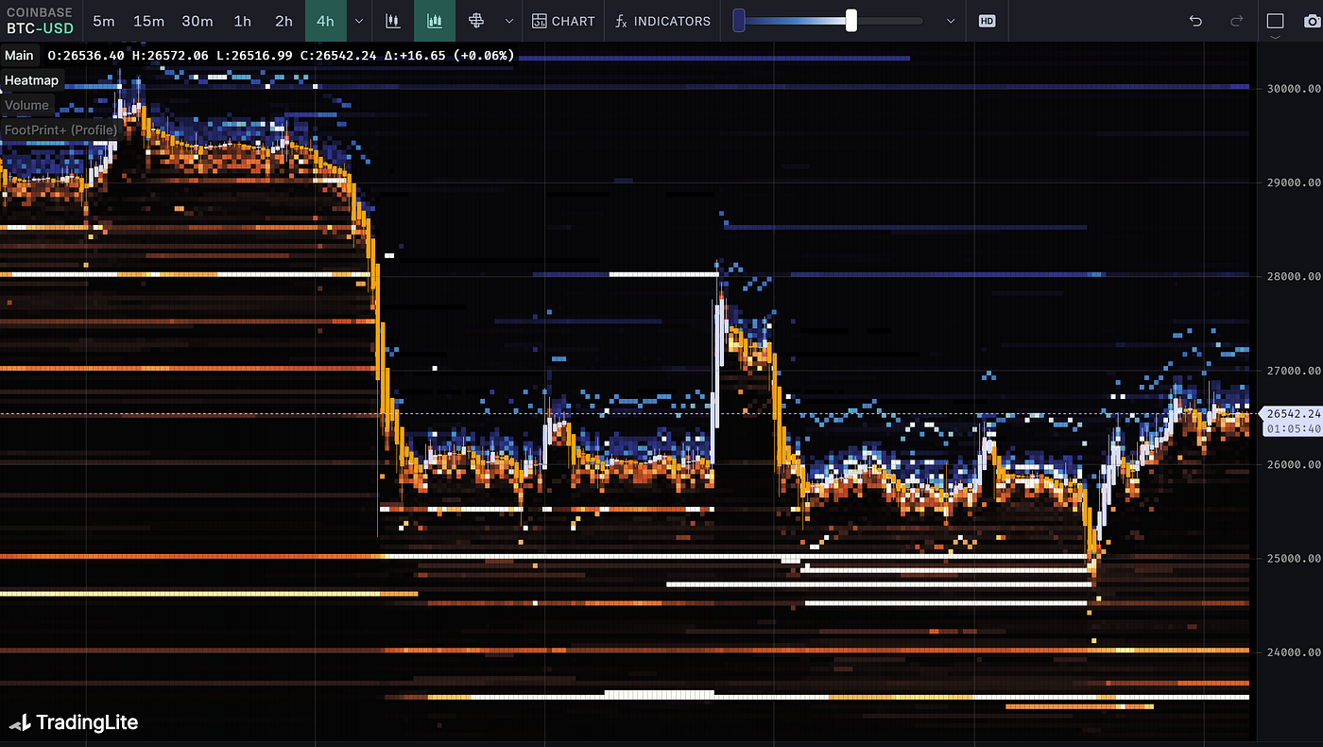Open the INDICATORS menu button
Viewport: 1323px width, 747px height.
(x=662, y=21)
